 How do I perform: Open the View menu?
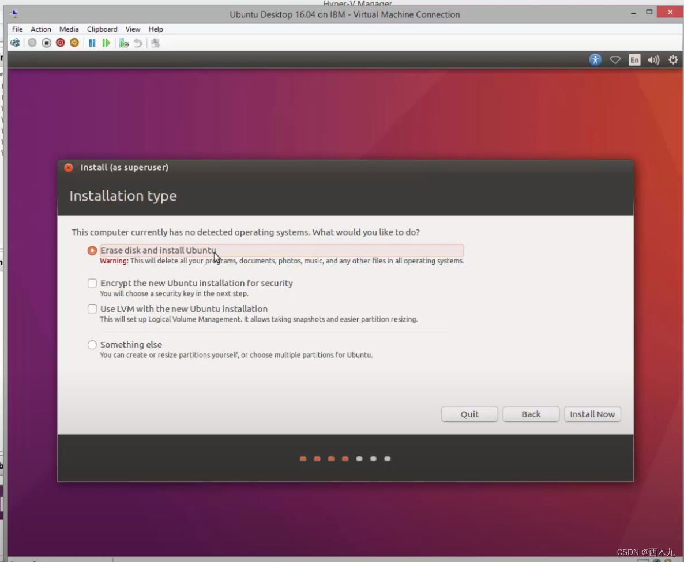coord(133,29)
